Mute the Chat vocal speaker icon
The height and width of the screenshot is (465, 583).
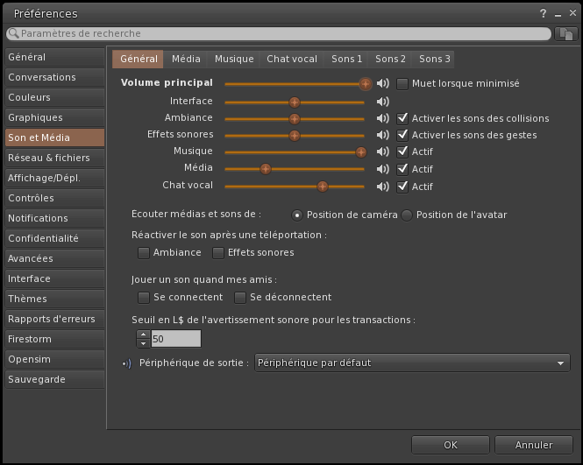point(382,187)
